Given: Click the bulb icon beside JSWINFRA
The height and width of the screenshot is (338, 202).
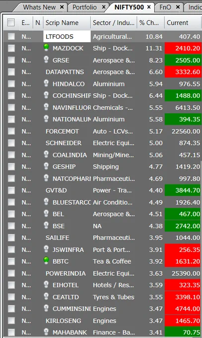Looking at the screenshot, I should (46, 249).
